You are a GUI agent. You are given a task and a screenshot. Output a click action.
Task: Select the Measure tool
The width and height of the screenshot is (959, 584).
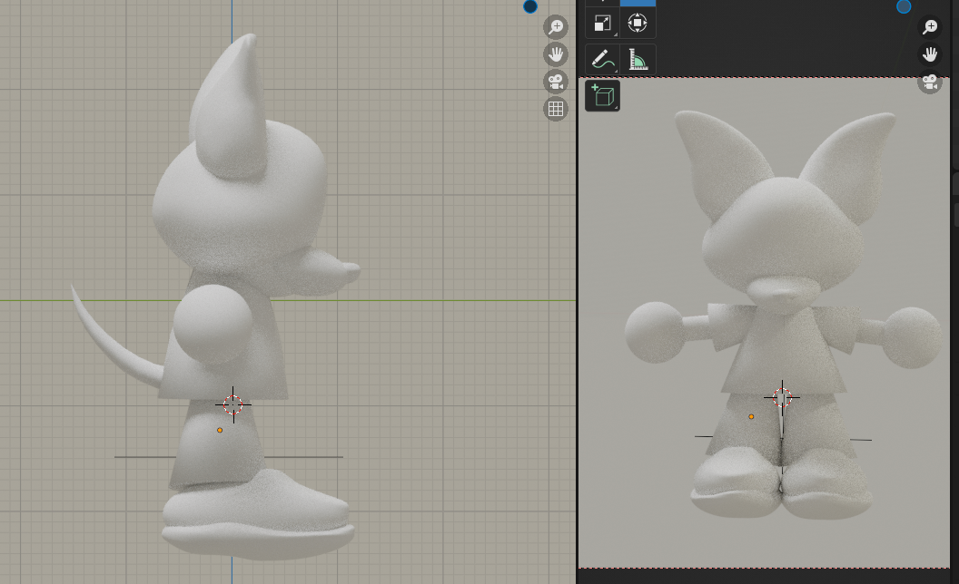(638, 59)
